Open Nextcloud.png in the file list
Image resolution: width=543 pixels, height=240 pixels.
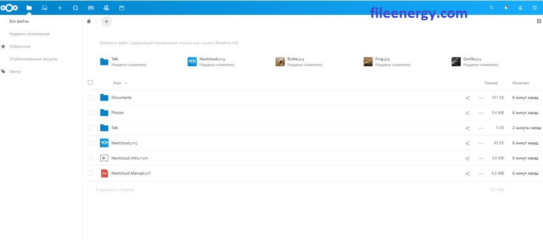tap(124, 143)
